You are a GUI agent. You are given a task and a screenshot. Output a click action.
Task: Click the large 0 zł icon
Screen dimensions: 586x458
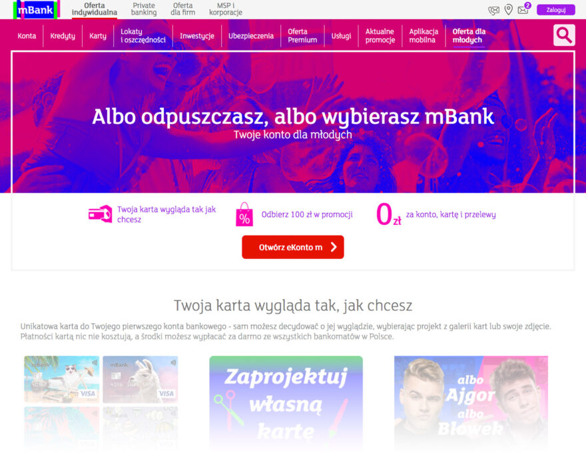(388, 214)
